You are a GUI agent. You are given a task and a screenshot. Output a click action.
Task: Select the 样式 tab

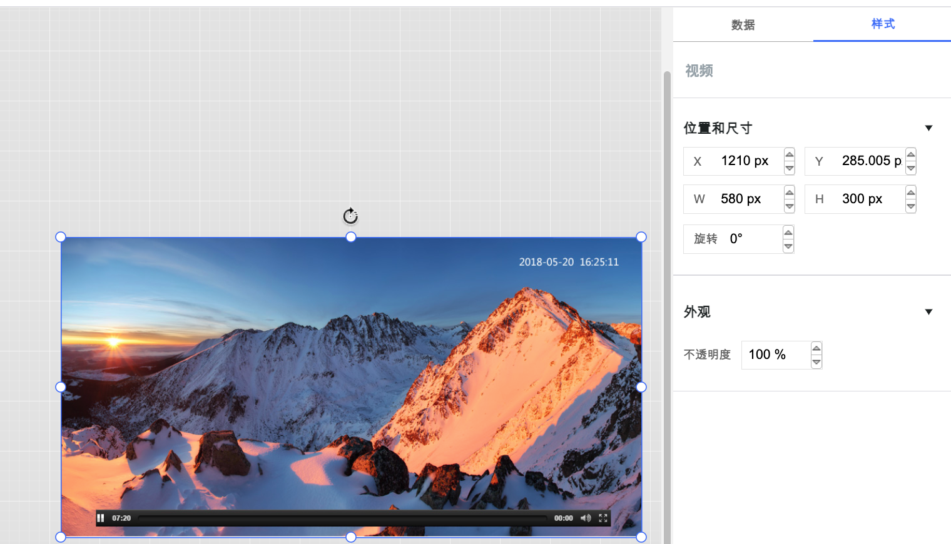click(883, 24)
